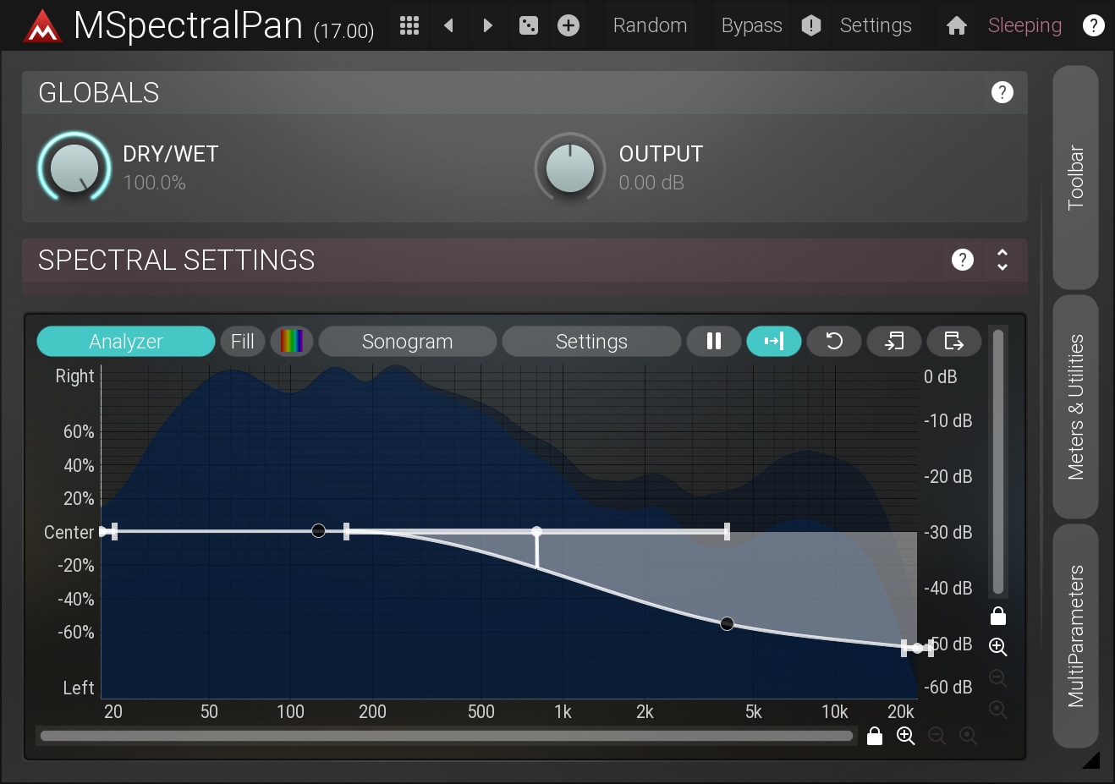1115x784 pixels.
Task: Load the next preset arrow
Action: (487, 25)
